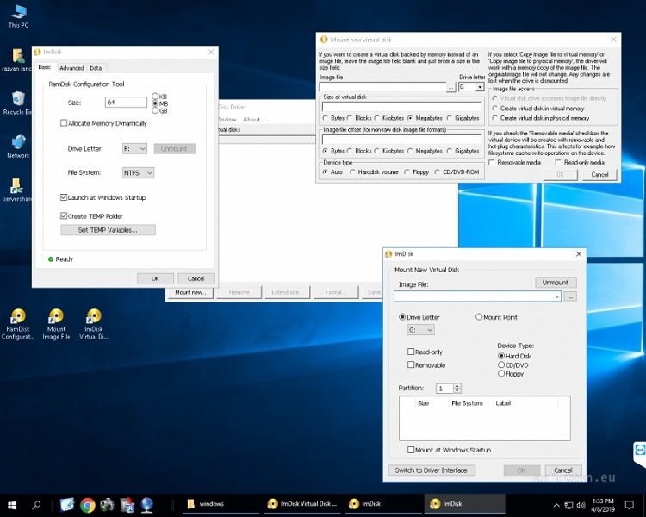This screenshot has width=646, height=517.
Task: Choose Floppy device type in ImDisk dialog
Action: coord(501,373)
